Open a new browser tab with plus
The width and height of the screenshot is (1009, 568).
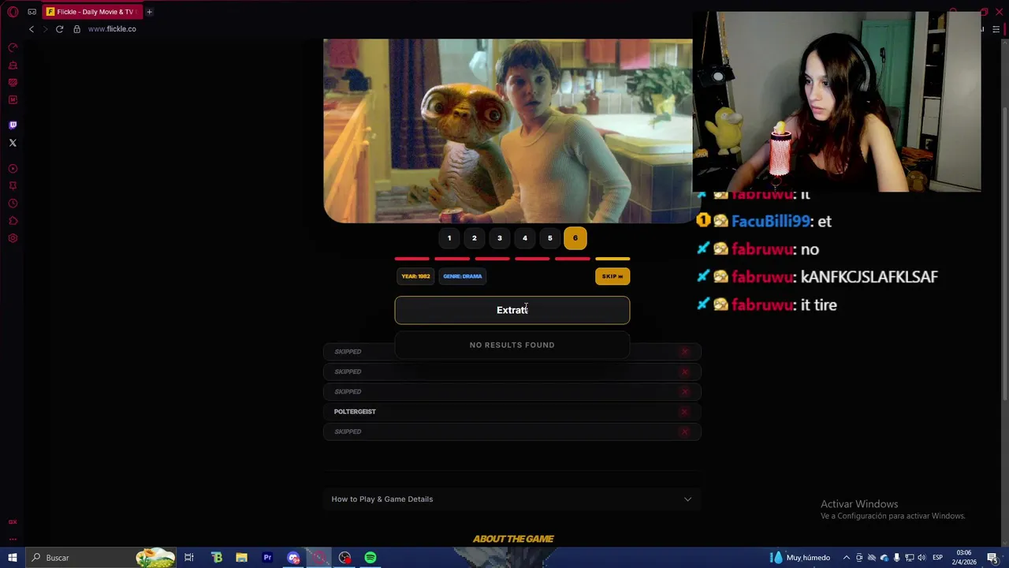(x=149, y=12)
